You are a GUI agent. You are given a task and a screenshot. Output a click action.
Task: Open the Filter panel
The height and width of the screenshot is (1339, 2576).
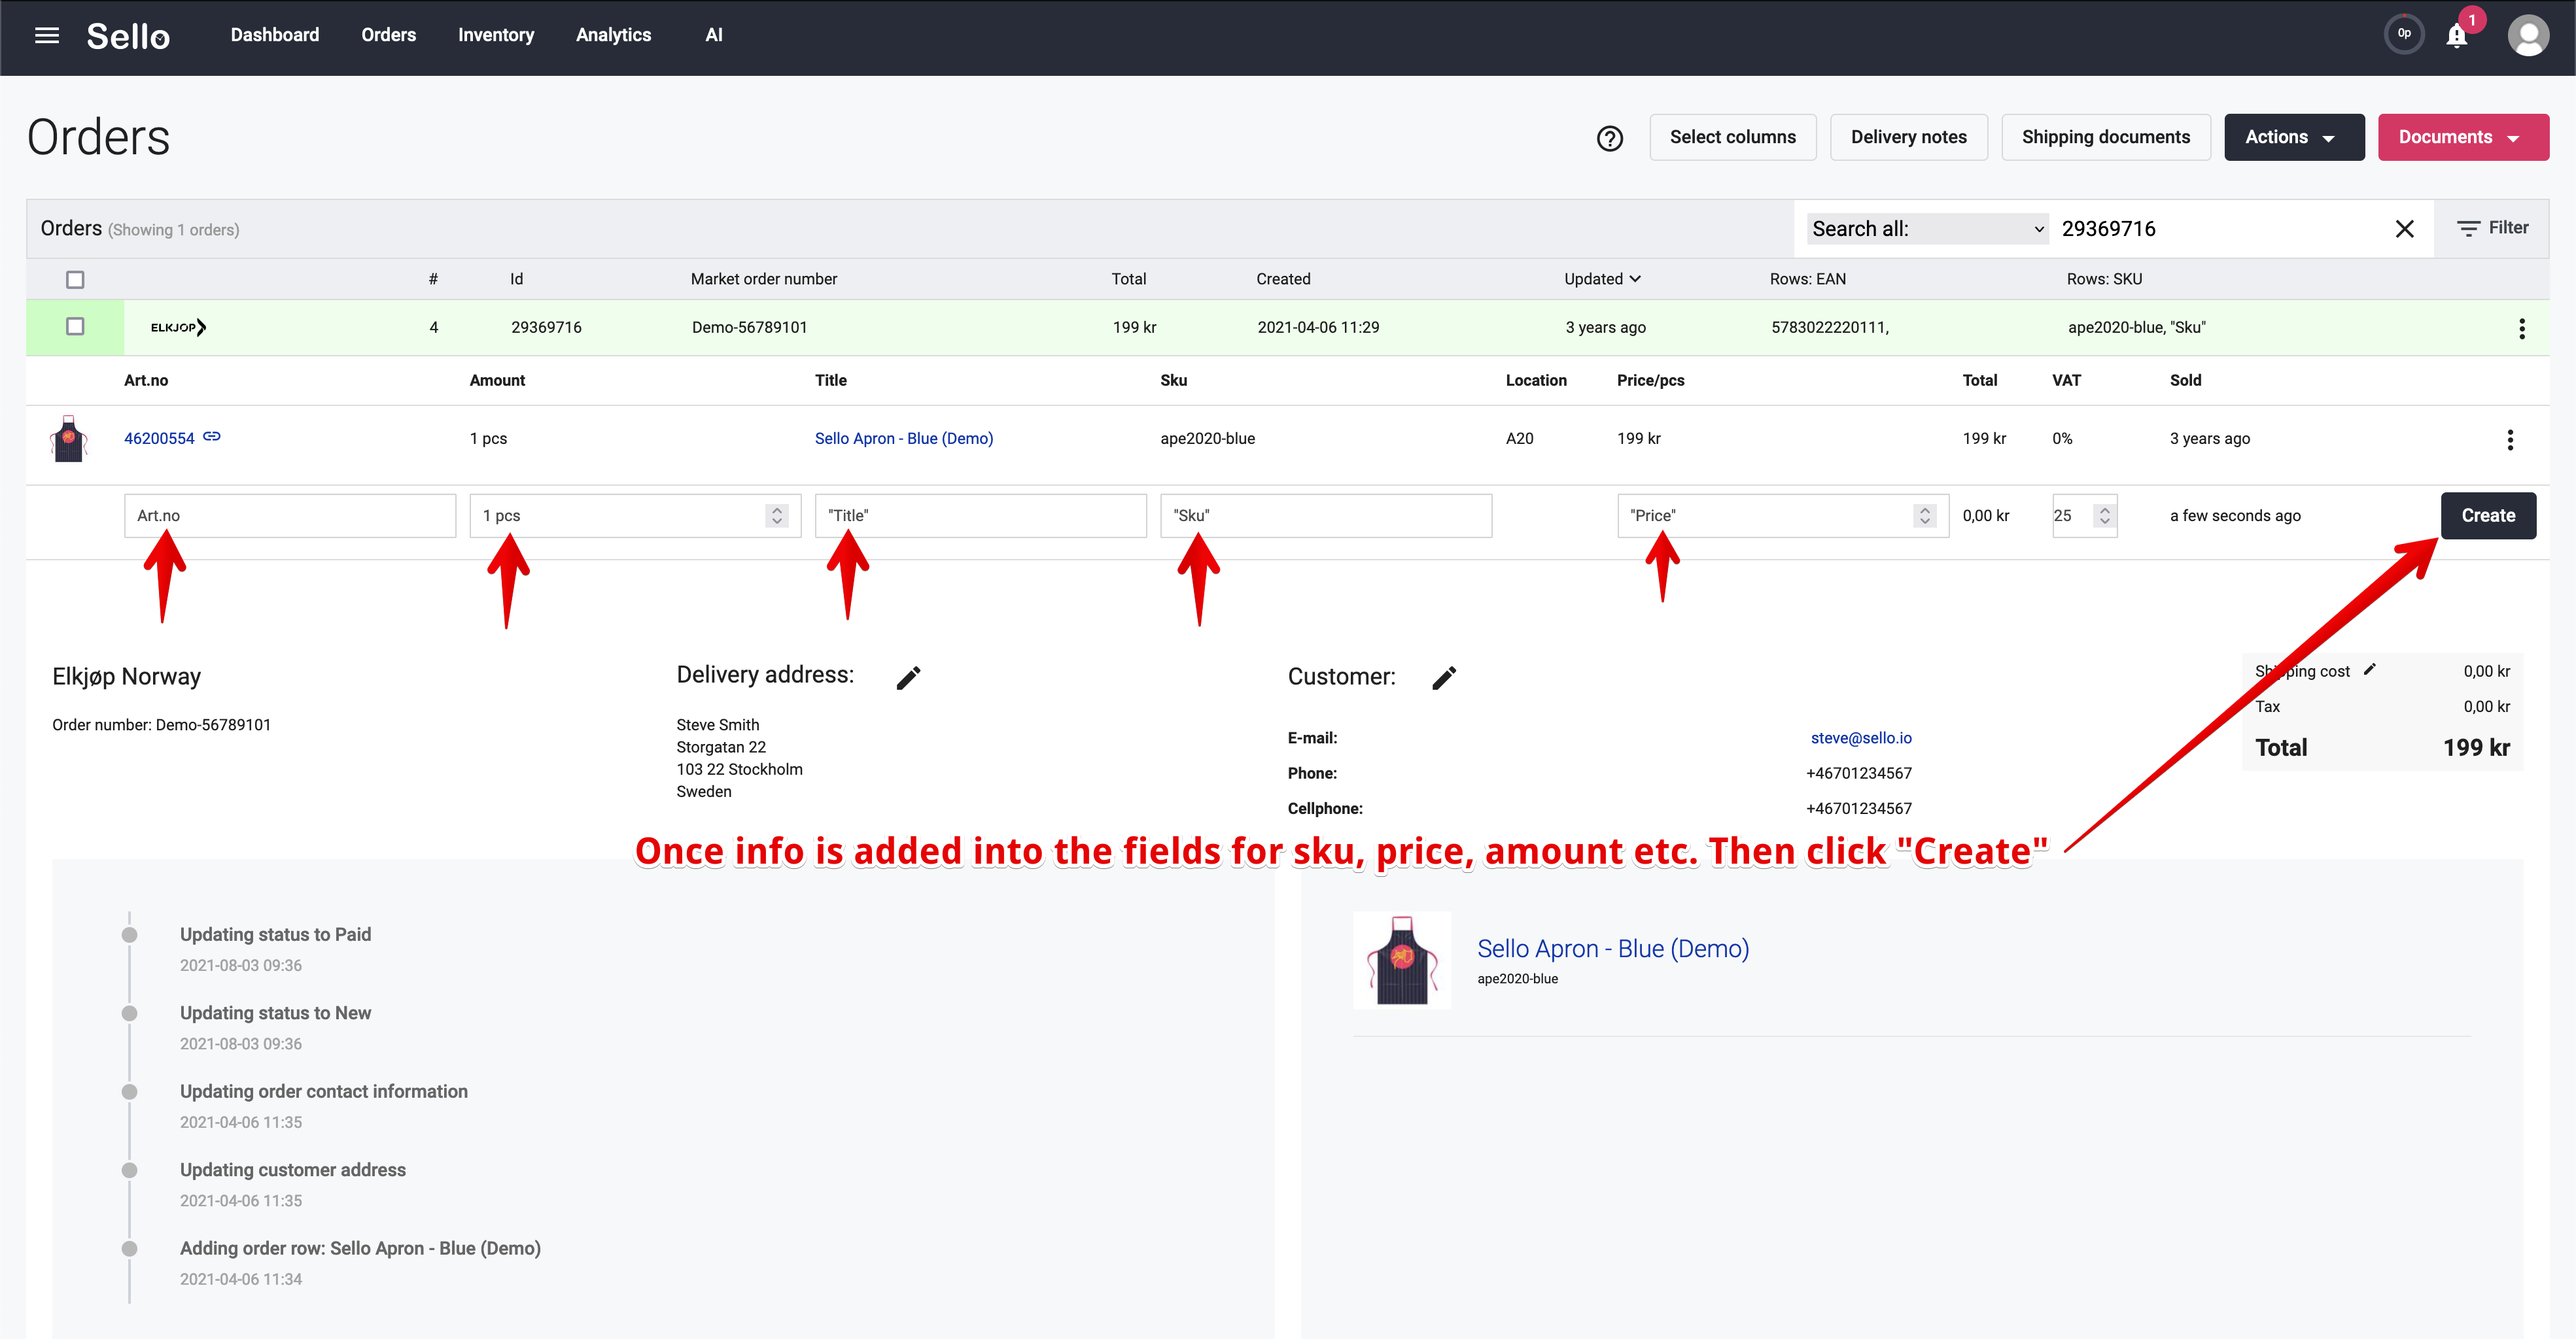(x=2492, y=228)
